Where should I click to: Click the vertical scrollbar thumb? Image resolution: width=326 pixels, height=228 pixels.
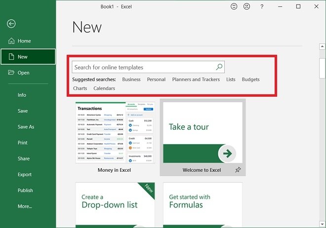click(322, 68)
